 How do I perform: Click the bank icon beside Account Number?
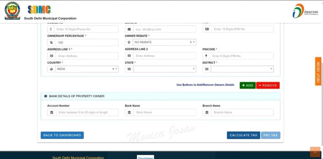point(51,112)
